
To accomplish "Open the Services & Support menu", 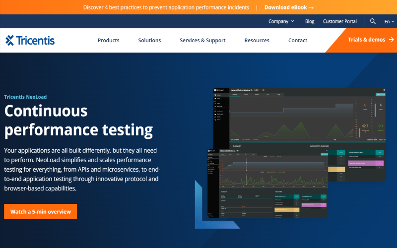I will (202, 40).
